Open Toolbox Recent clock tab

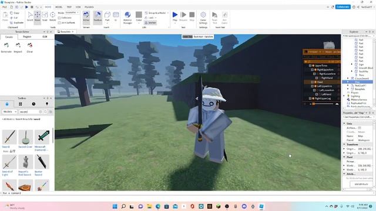point(33,104)
